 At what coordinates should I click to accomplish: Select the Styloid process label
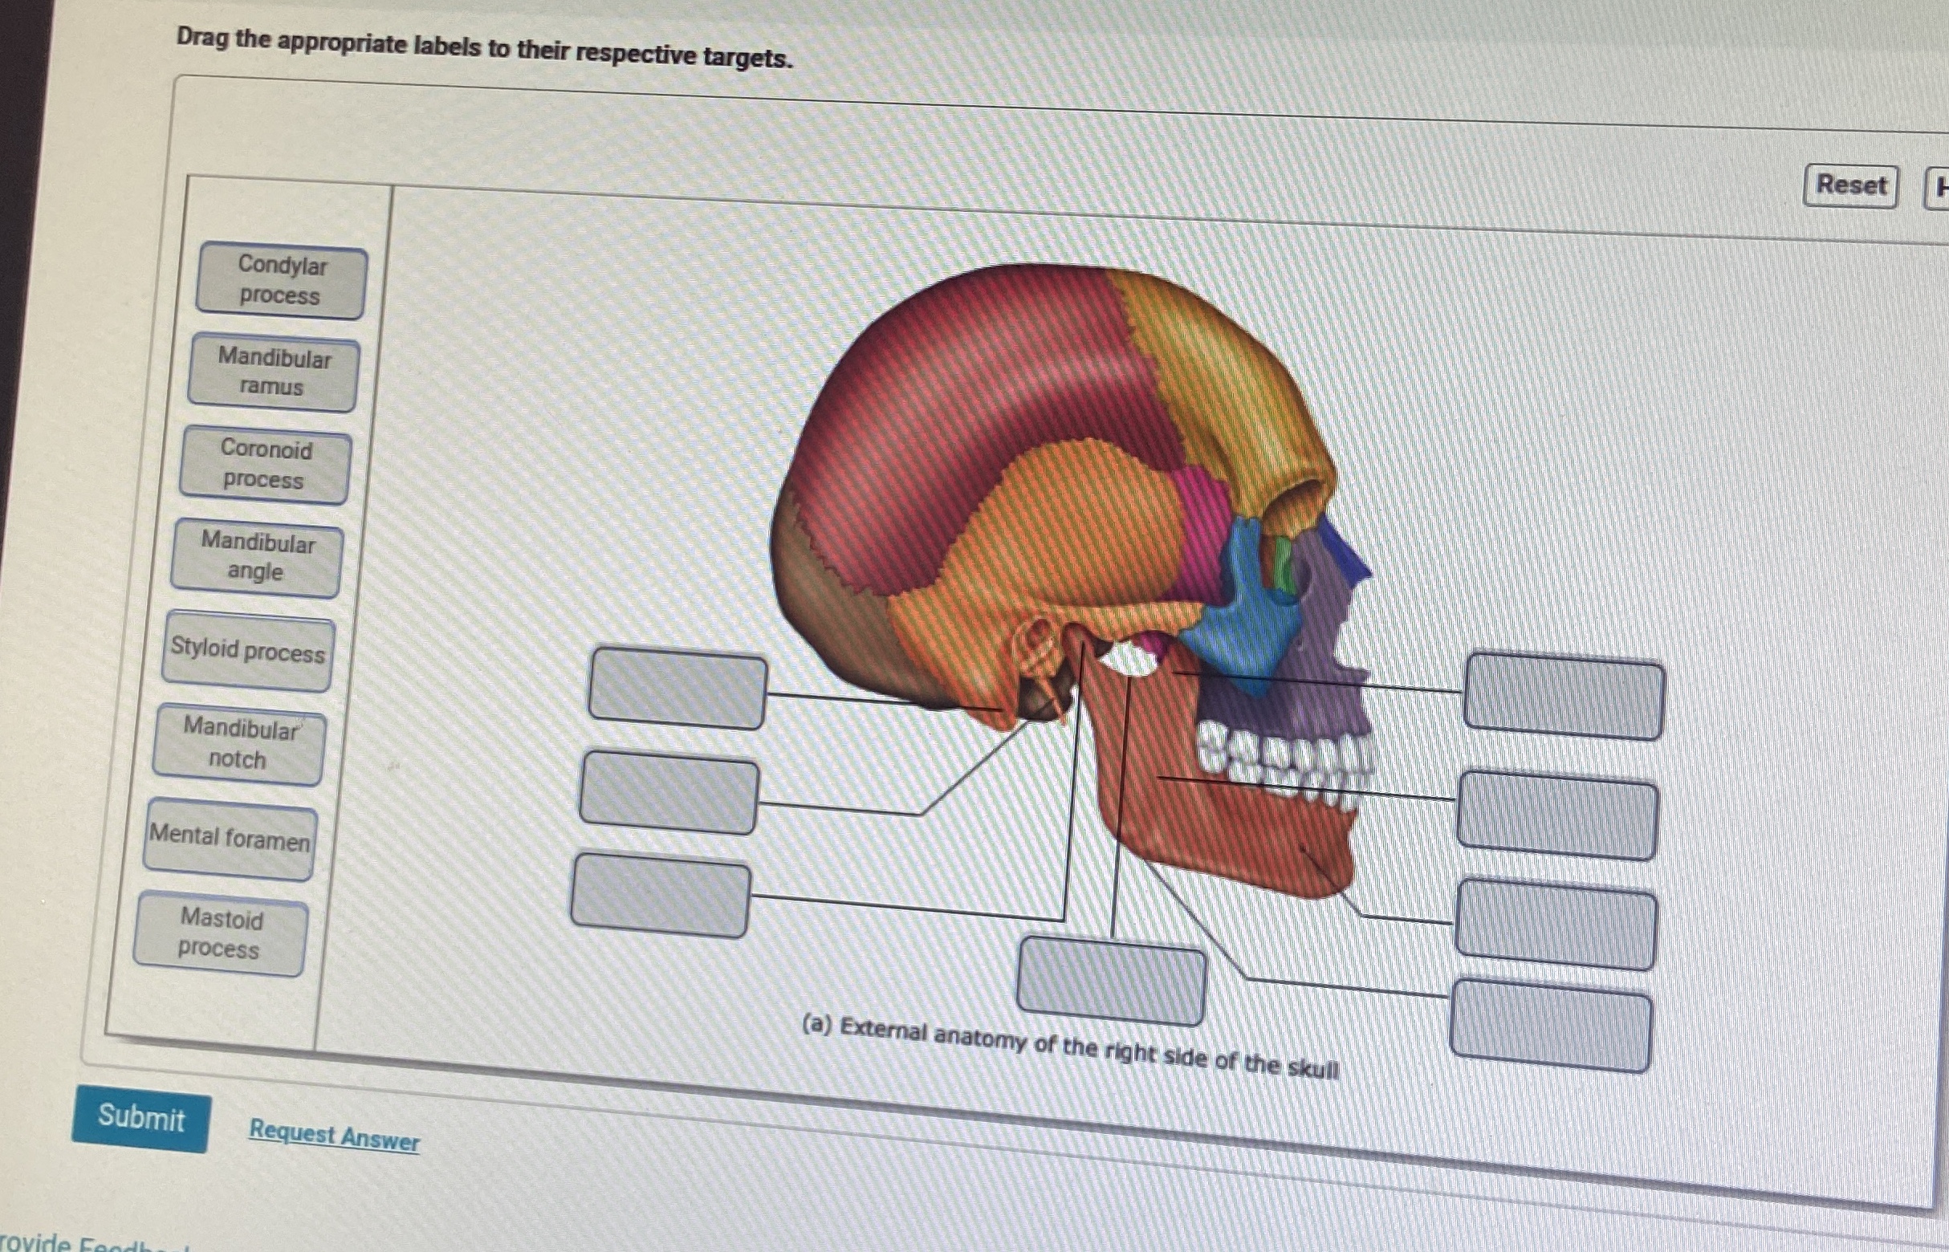tap(247, 652)
